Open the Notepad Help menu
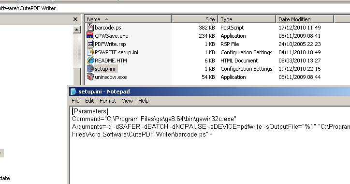Viewport: 350px width, 184px height. pyautogui.click(x=143, y=101)
